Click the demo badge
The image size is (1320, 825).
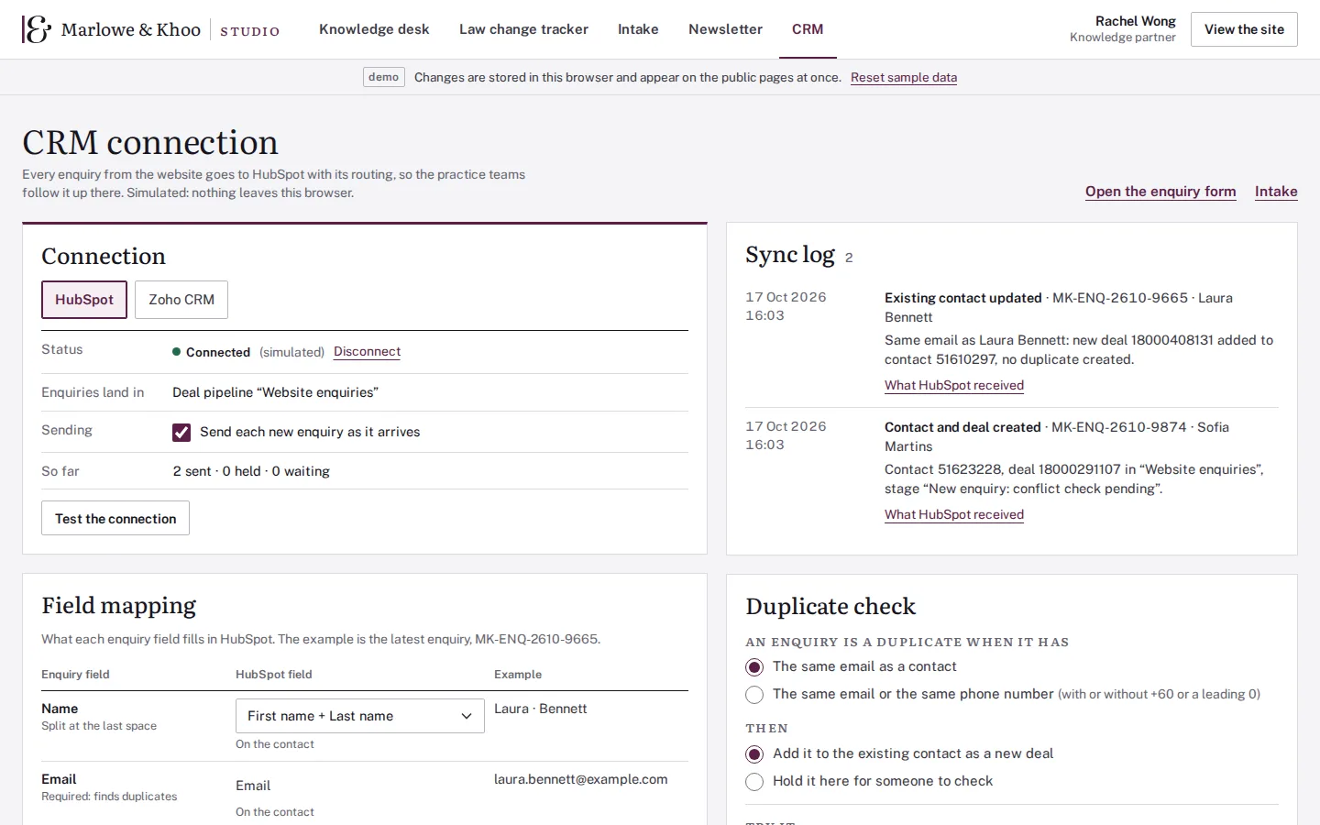(383, 77)
